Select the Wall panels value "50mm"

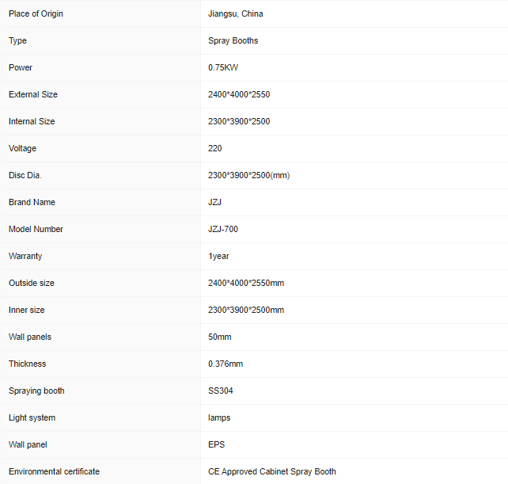point(220,337)
